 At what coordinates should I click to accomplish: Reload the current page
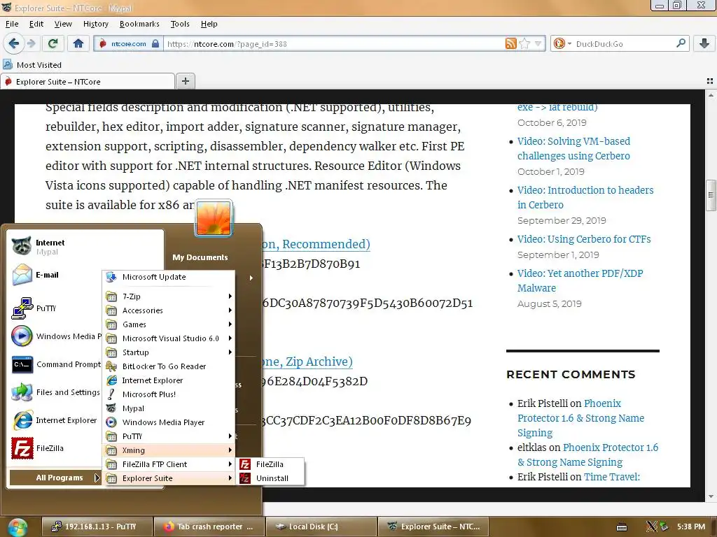tap(53, 43)
